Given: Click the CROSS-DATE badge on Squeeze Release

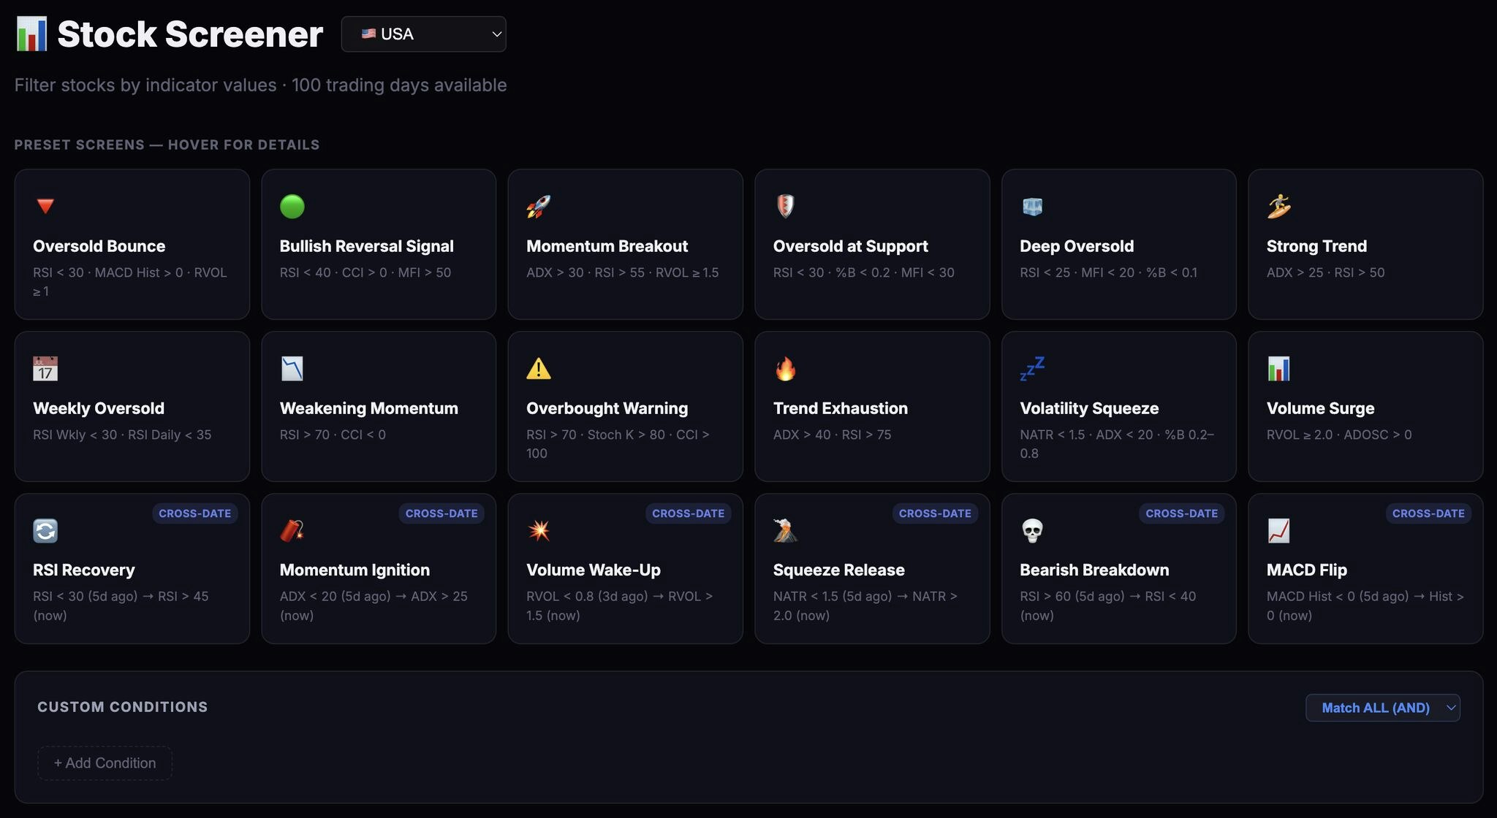Looking at the screenshot, I should [x=935, y=513].
